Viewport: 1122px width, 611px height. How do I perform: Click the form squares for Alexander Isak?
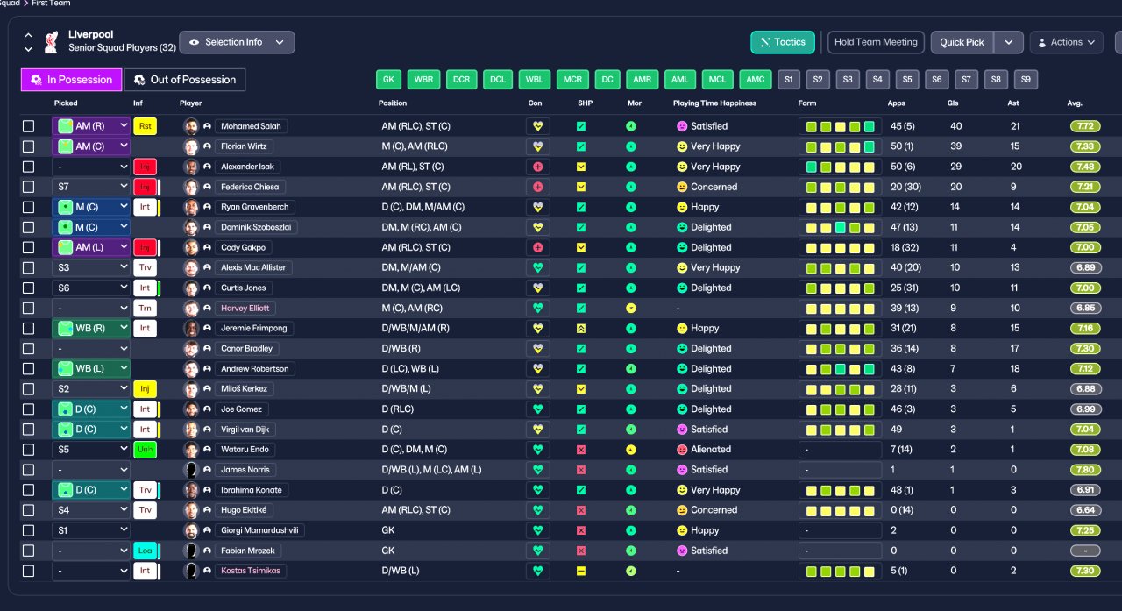pyautogui.click(x=840, y=167)
